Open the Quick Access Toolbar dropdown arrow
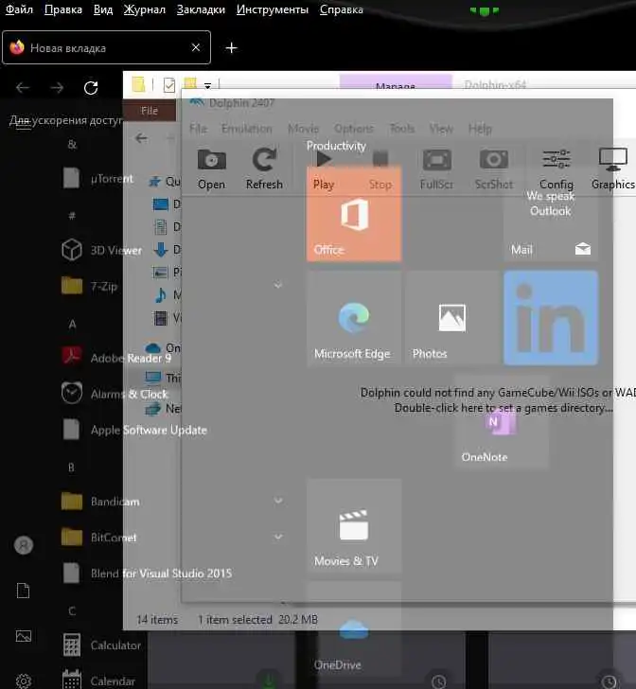636x689 pixels. pos(207,85)
